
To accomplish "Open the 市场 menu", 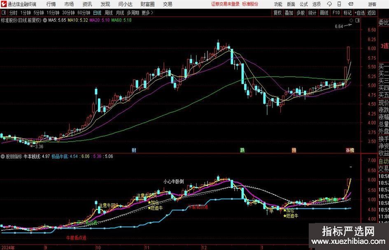I will [x=69, y=4].
